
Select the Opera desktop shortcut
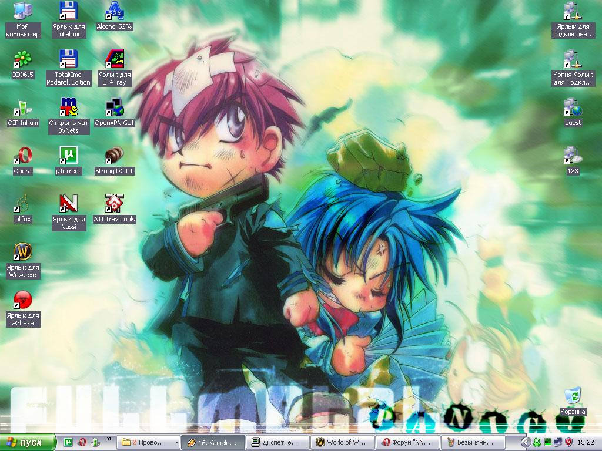click(x=23, y=161)
